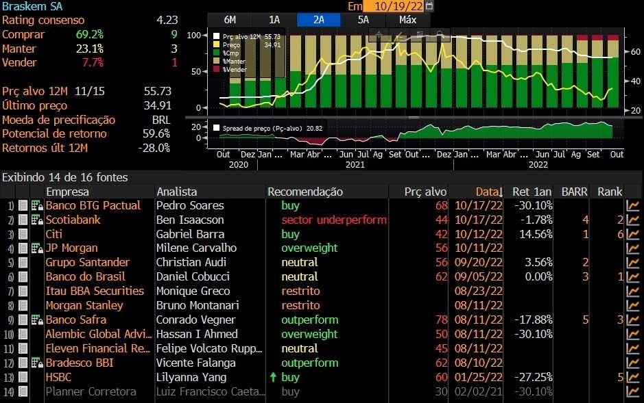Click the document icon in the Banco do Brasil row
644x403 pixels.
coord(23,277)
